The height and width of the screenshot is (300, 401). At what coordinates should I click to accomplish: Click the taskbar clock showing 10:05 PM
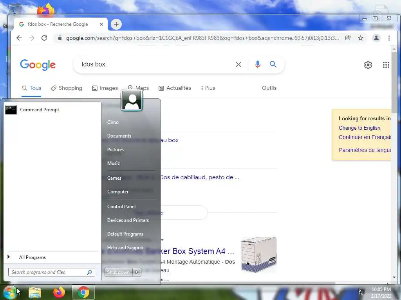point(381,292)
